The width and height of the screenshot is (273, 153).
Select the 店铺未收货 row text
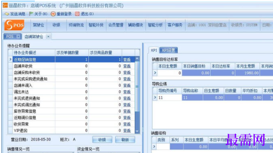(x=23, y=66)
